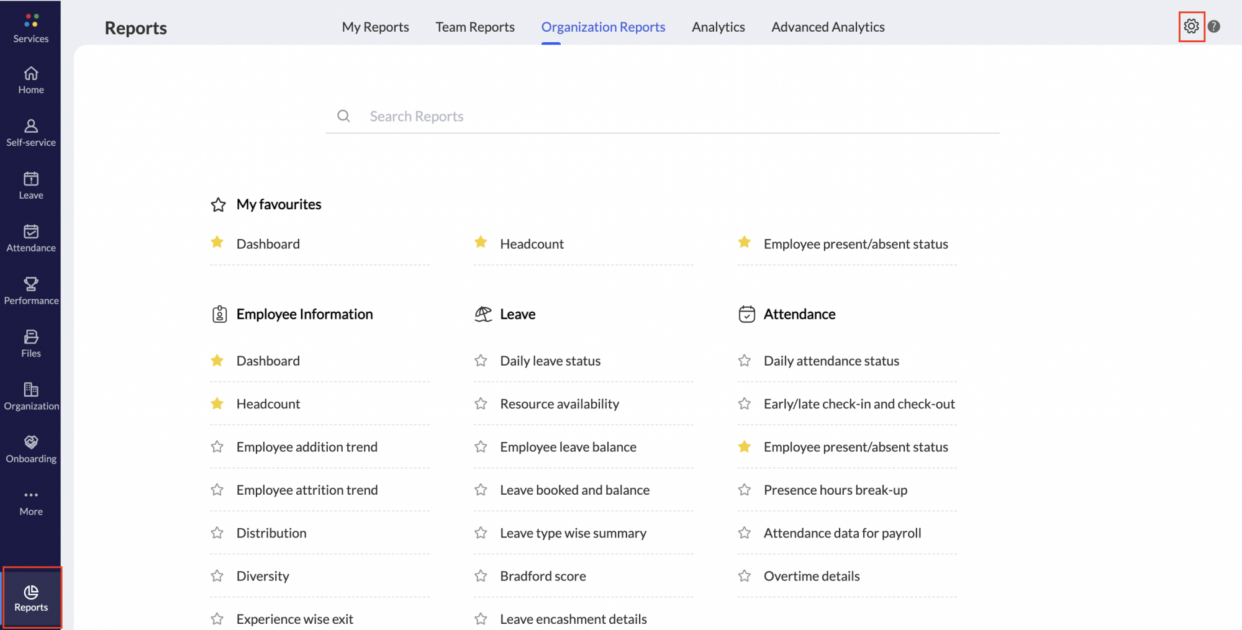
Task: Star the Daily leave status report
Action: 481,360
